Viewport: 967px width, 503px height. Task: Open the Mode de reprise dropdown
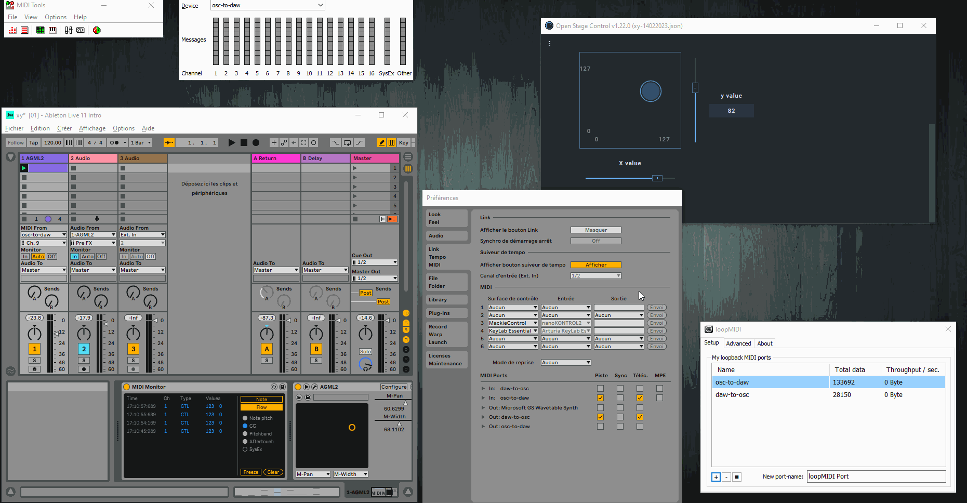point(566,363)
